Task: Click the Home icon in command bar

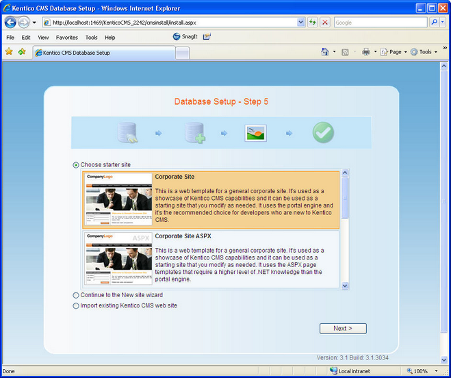Action: pos(325,52)
